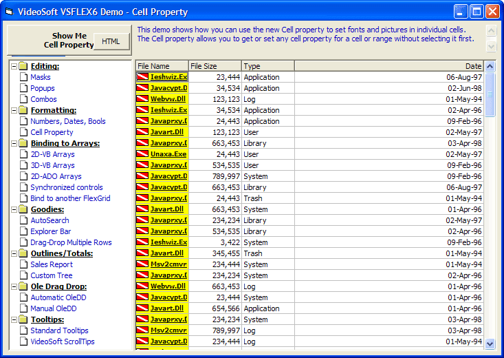Open the 3D-VB Arrays demo
Image resolution: width=504 pixels, height=358 pixels.
coord(52,165)
